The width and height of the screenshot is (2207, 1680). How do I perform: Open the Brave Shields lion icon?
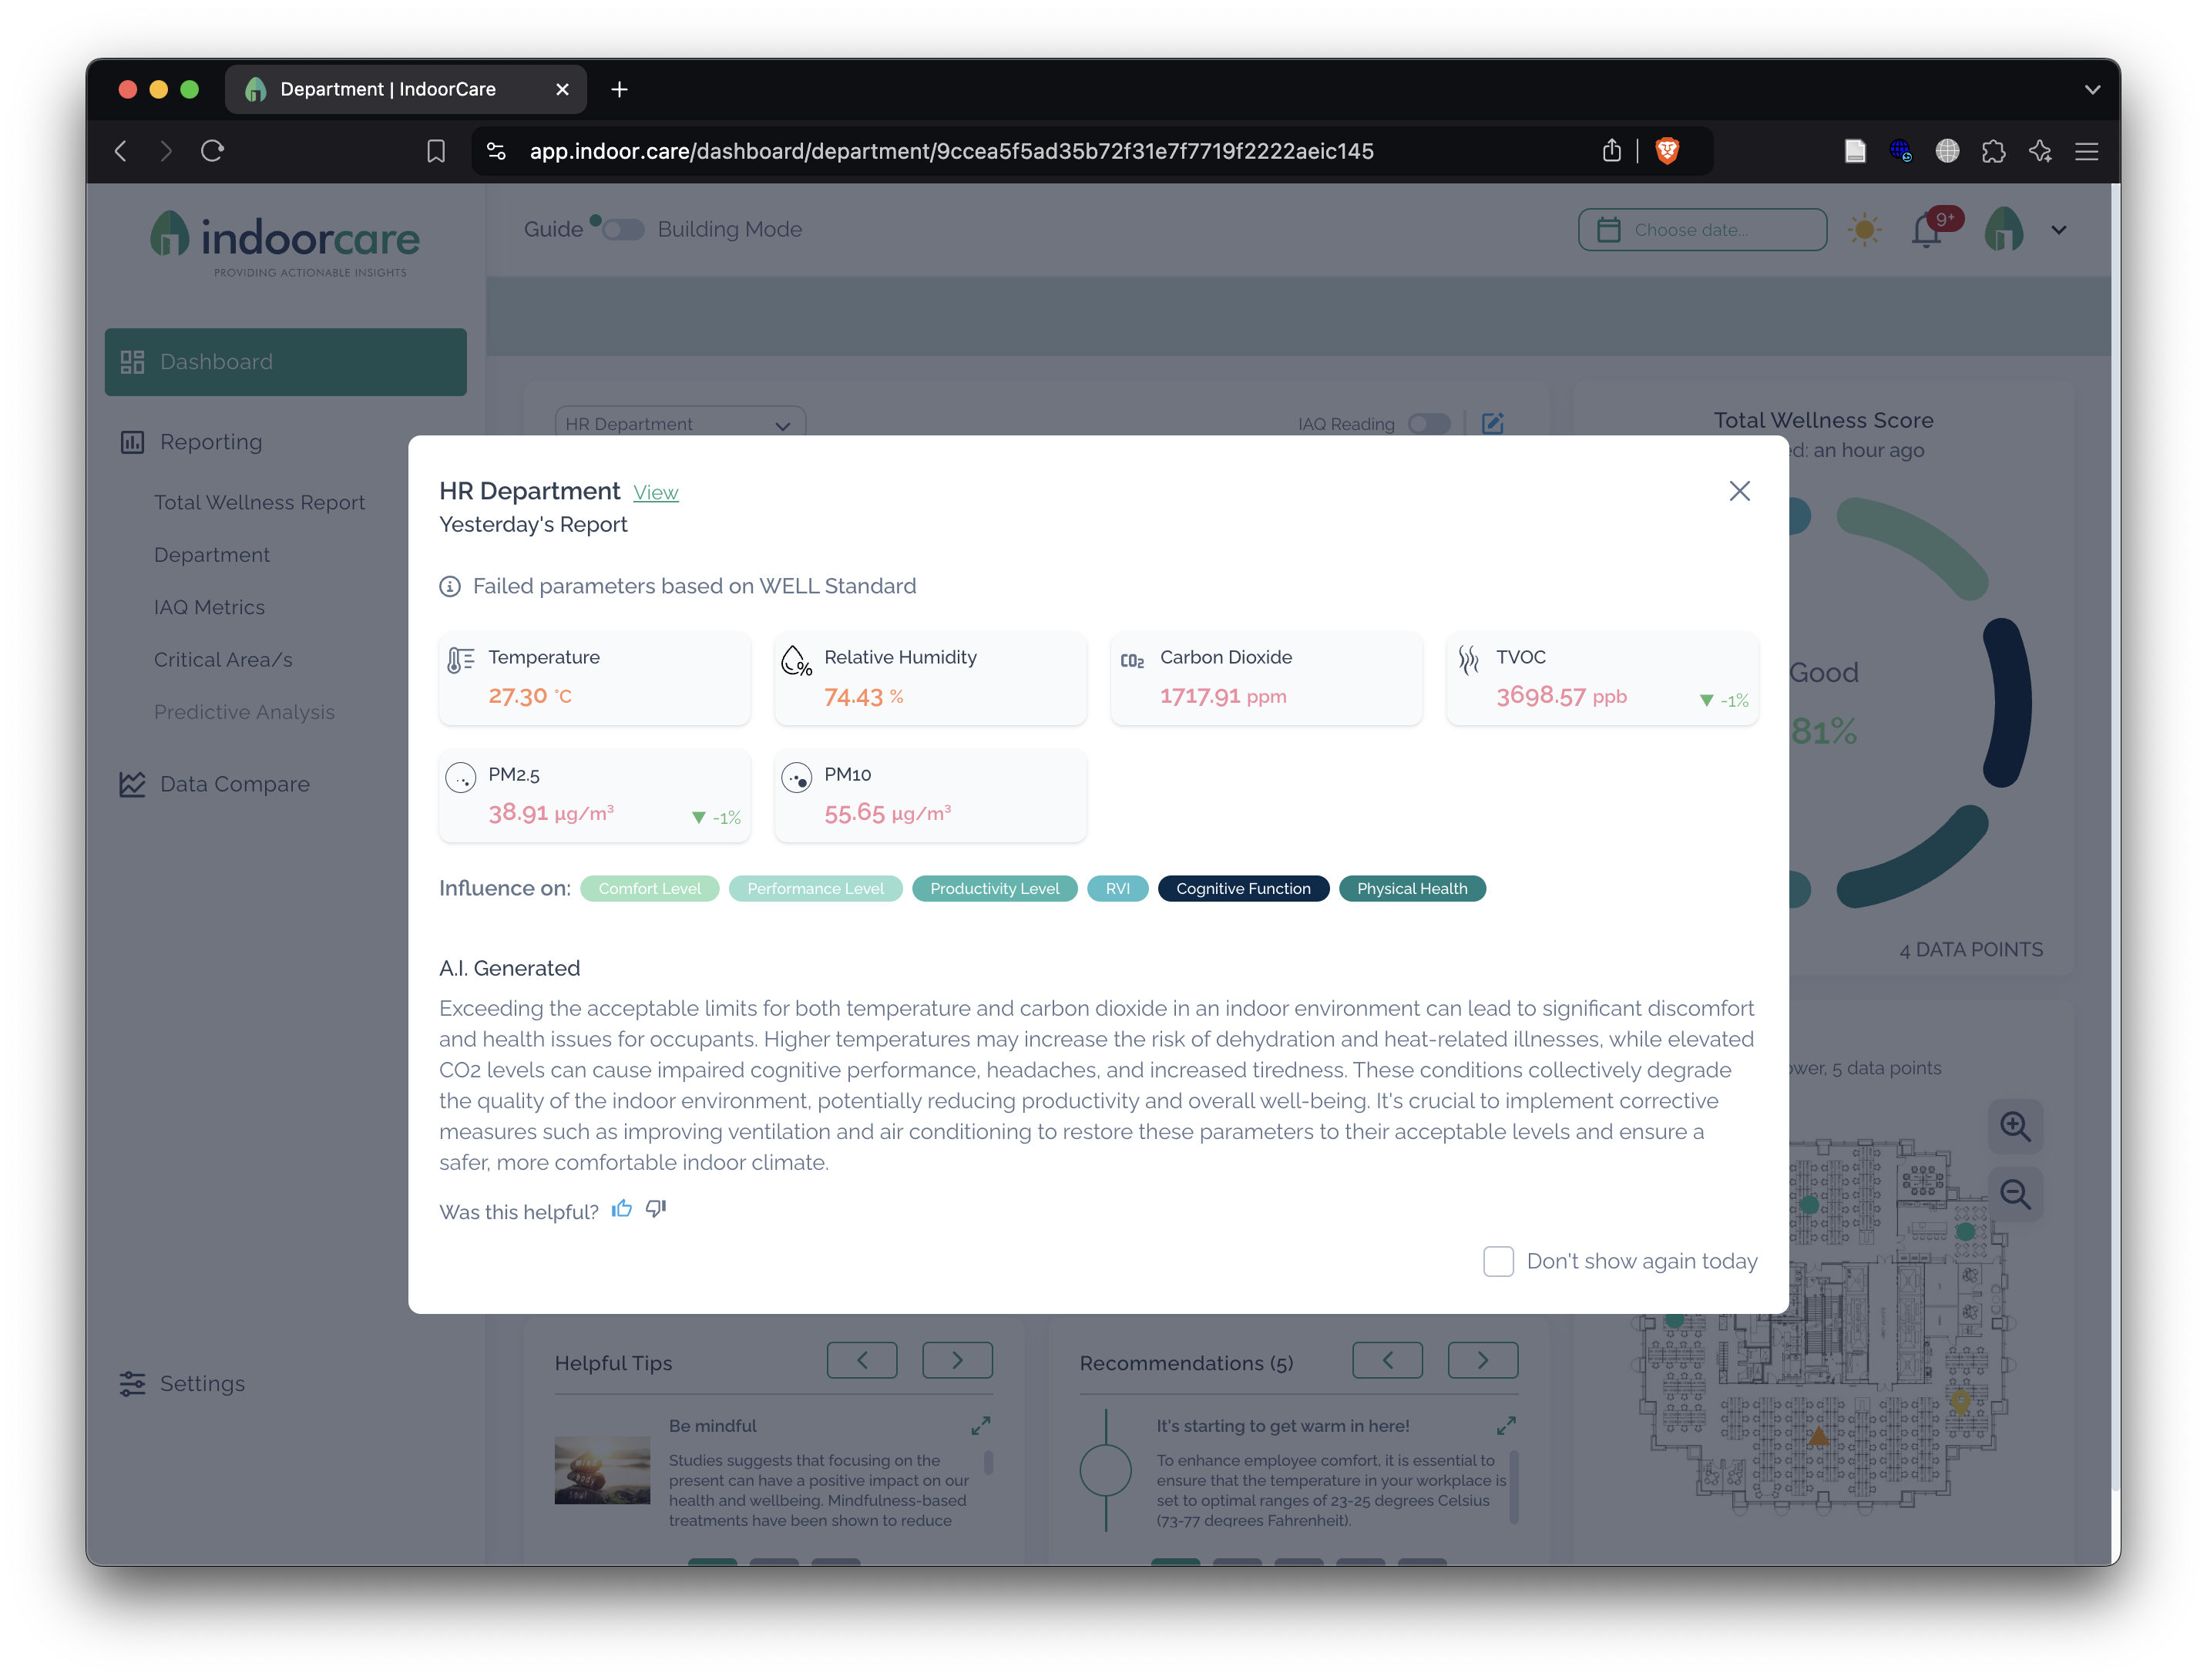click(x=1667, y=151)
